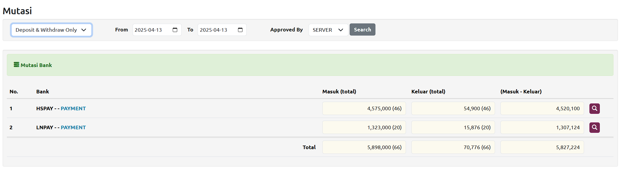
Task: Open calendar picker in From date field
Action: point(175,30)
